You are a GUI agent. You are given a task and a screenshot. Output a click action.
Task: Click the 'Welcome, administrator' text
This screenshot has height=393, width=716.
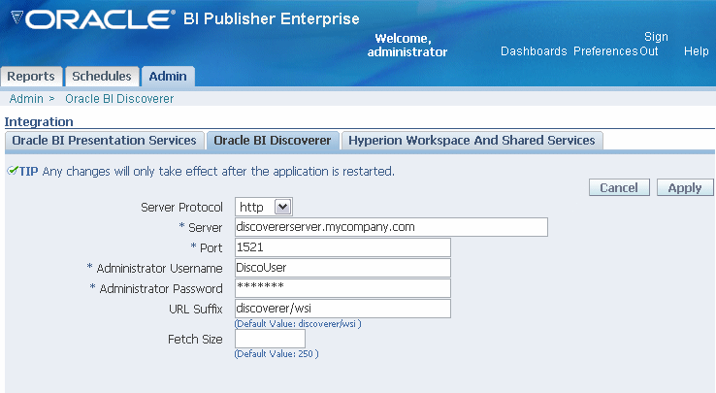(407, 46)
